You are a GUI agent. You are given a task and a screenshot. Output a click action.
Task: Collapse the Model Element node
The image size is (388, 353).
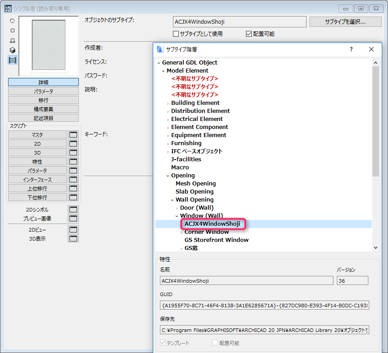[x=164, y=71]
